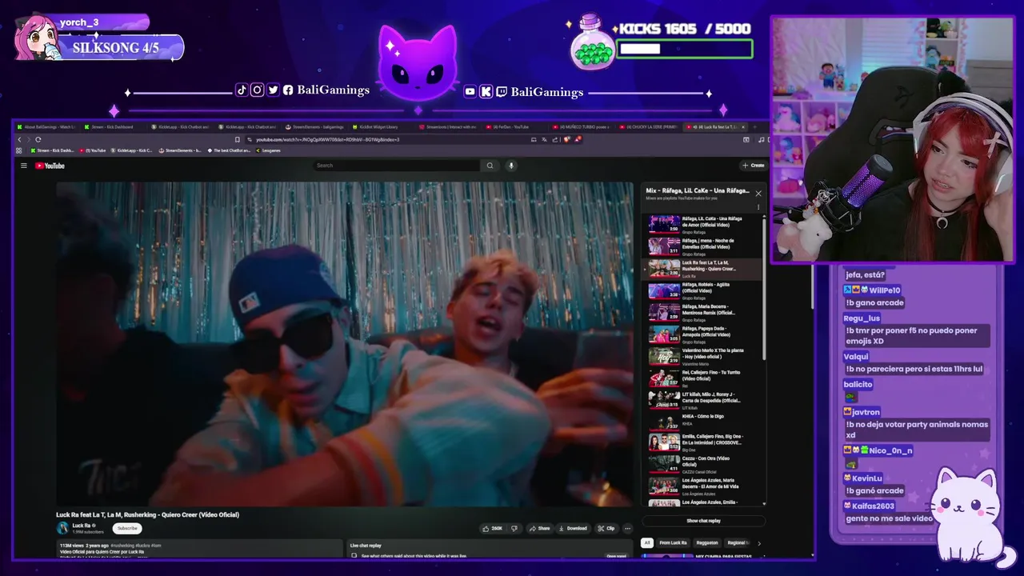Click the YouTube search magnifier button

490,166
